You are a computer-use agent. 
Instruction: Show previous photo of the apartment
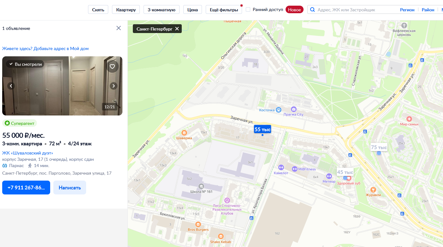(11, 86)
